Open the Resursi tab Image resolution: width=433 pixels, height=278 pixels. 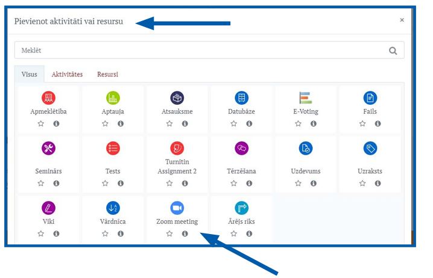point(107,75)
